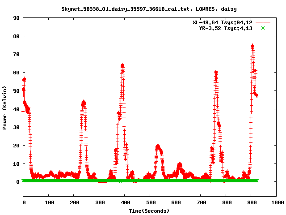Click the highest red peak near 900 seconds

click(252, 46)
